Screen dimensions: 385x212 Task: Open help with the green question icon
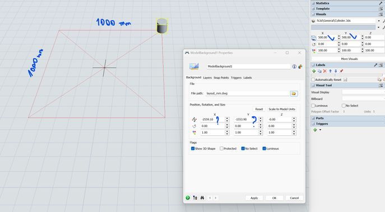(188, 198)
